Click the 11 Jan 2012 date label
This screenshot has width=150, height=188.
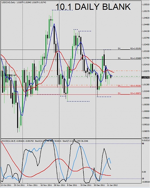click(x=112, y=185)
